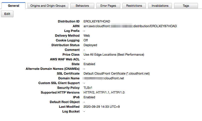Click the State row's Enabled value
Screen dimensions: 202x121
click(89, 64)
